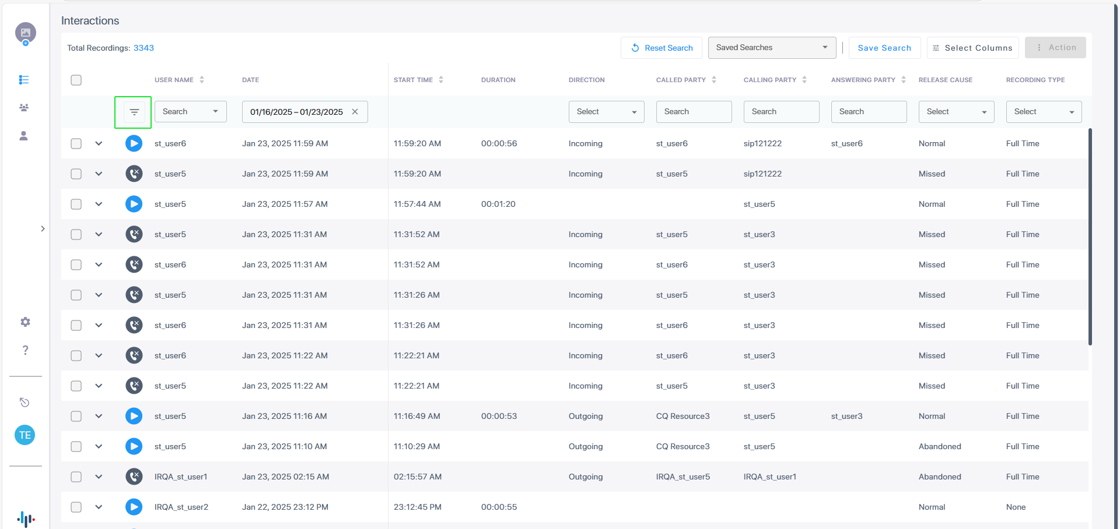Click CQ Resource3 in the 11:16:49 AM row
This screenshot has width=1120, height=529.
click(x=683, y=416)
